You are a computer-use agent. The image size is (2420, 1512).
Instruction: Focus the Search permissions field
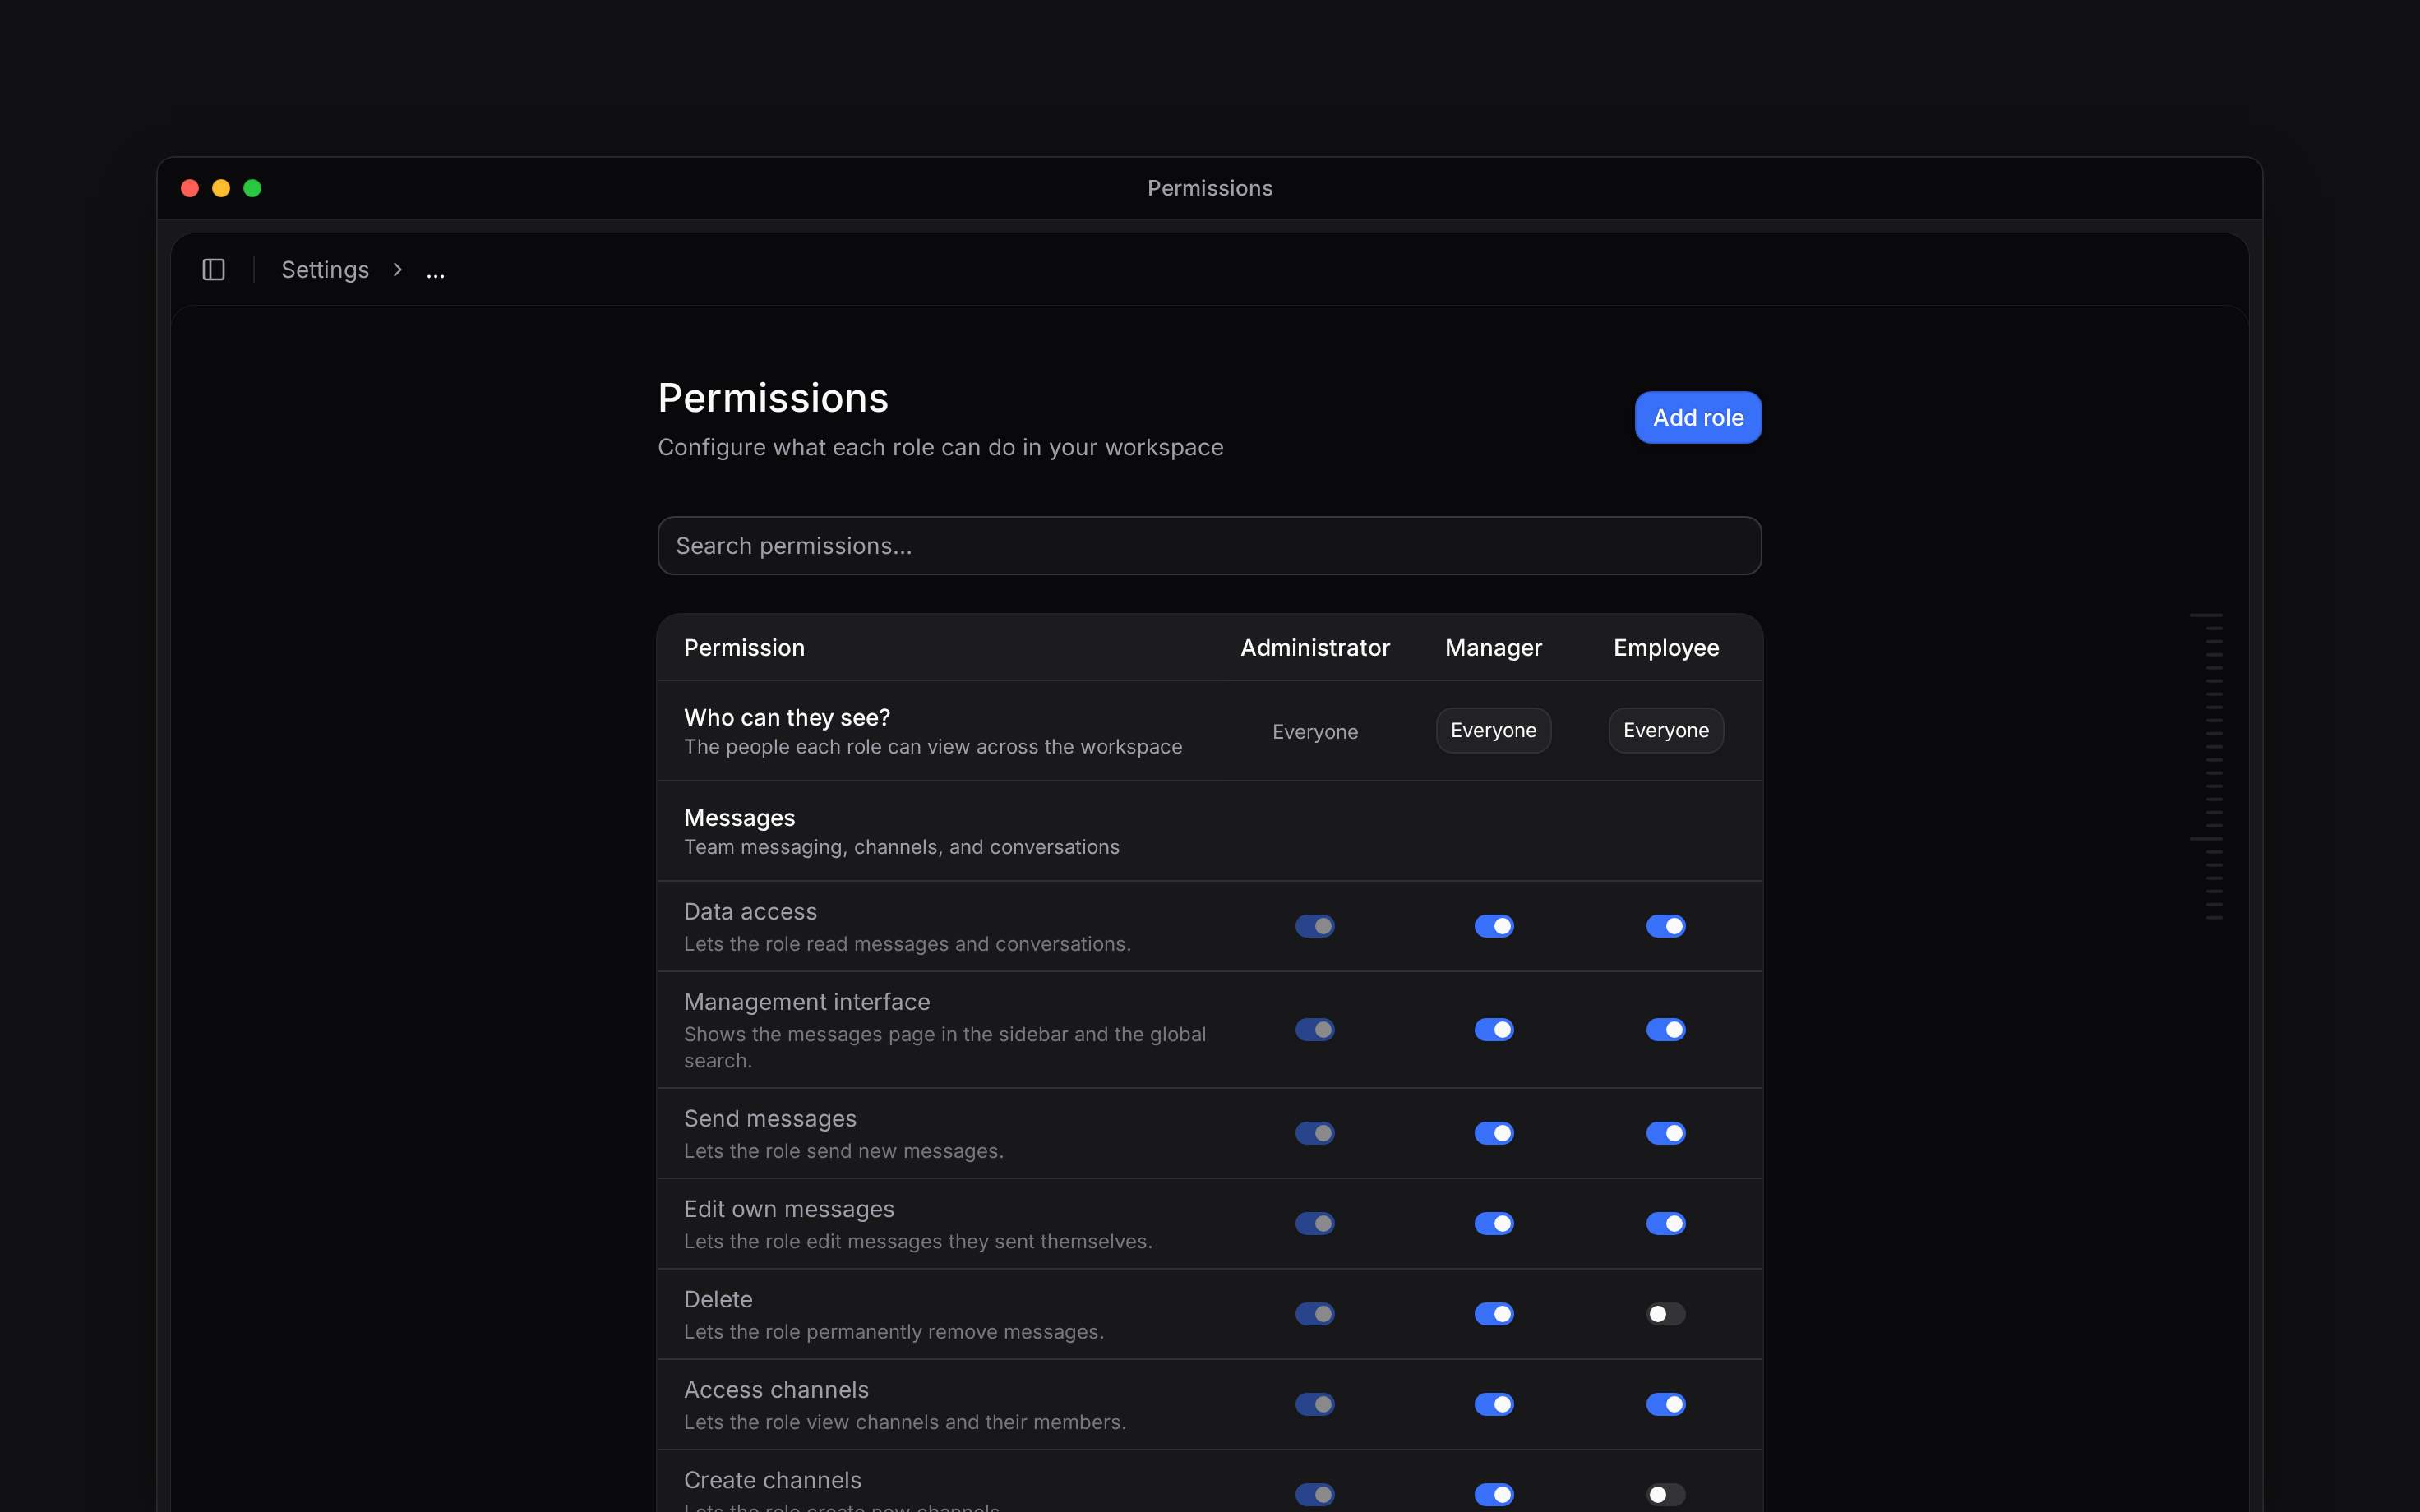click(x=1209, y=546)
